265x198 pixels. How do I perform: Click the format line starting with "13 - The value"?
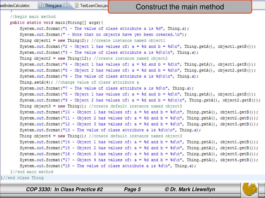click(110, 130)
